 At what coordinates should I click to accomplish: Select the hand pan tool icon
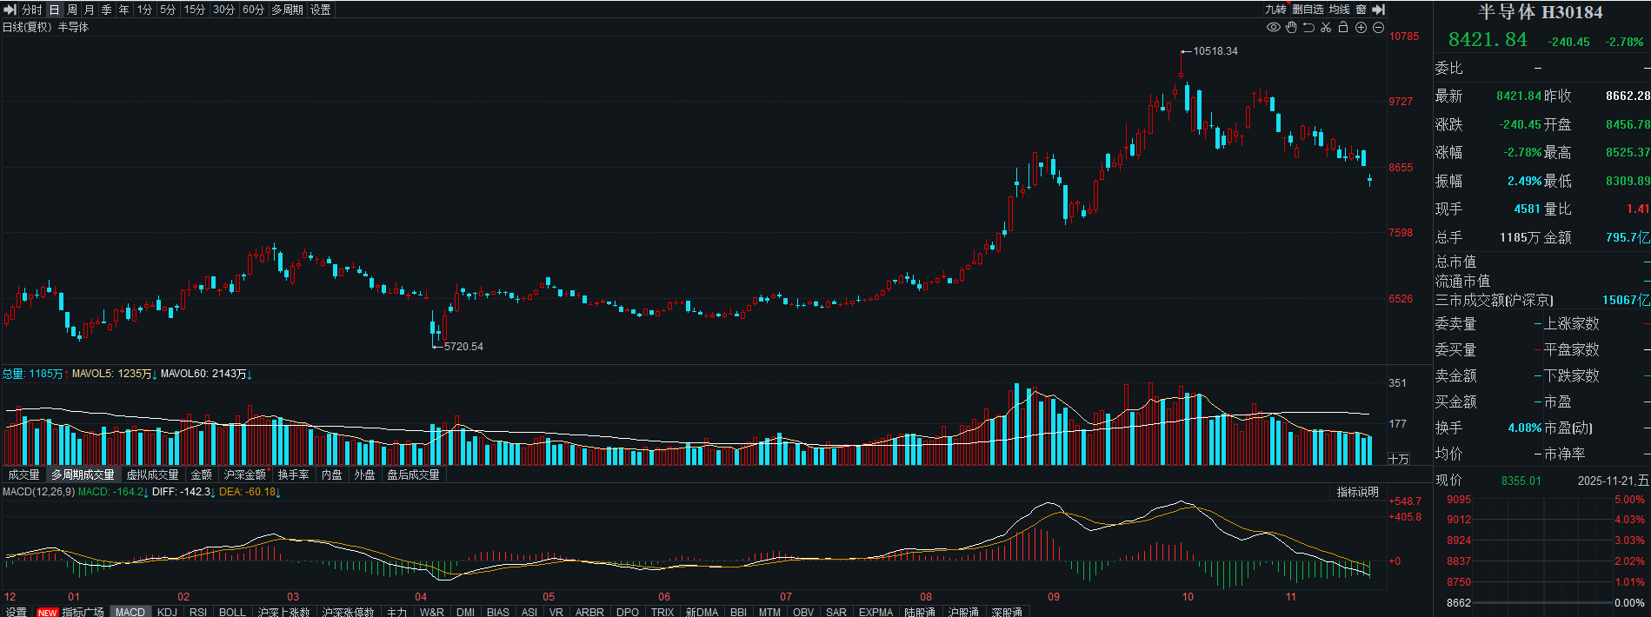pos(1291,27)
